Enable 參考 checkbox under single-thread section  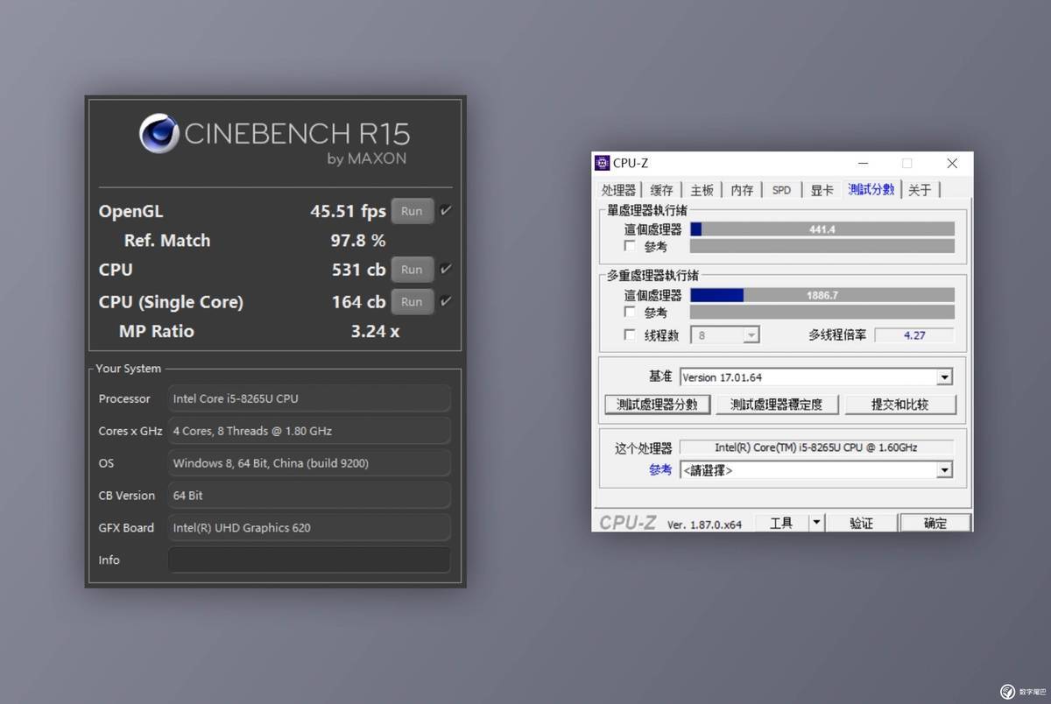[630, 247]
